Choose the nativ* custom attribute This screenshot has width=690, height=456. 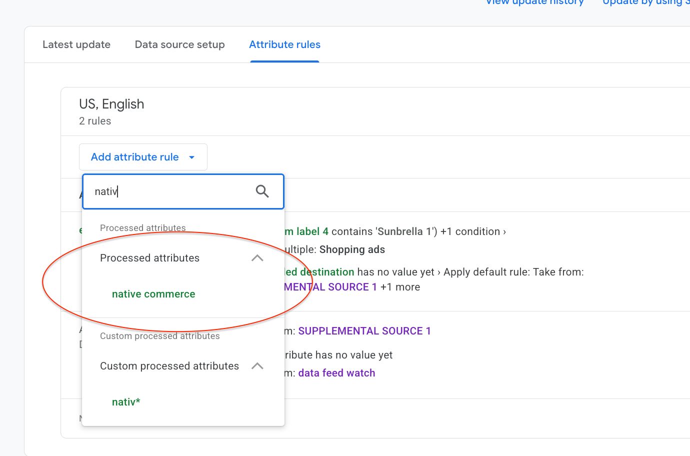(x=126, y=402)
